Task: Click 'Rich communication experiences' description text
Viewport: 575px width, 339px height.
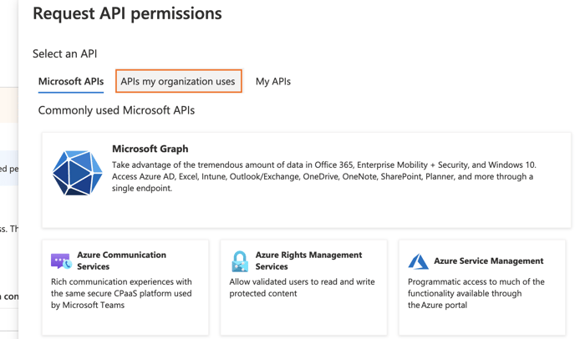Action: tap(121, 293)
